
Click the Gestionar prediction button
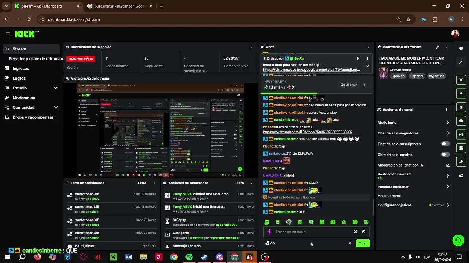(x=348, y=85)
